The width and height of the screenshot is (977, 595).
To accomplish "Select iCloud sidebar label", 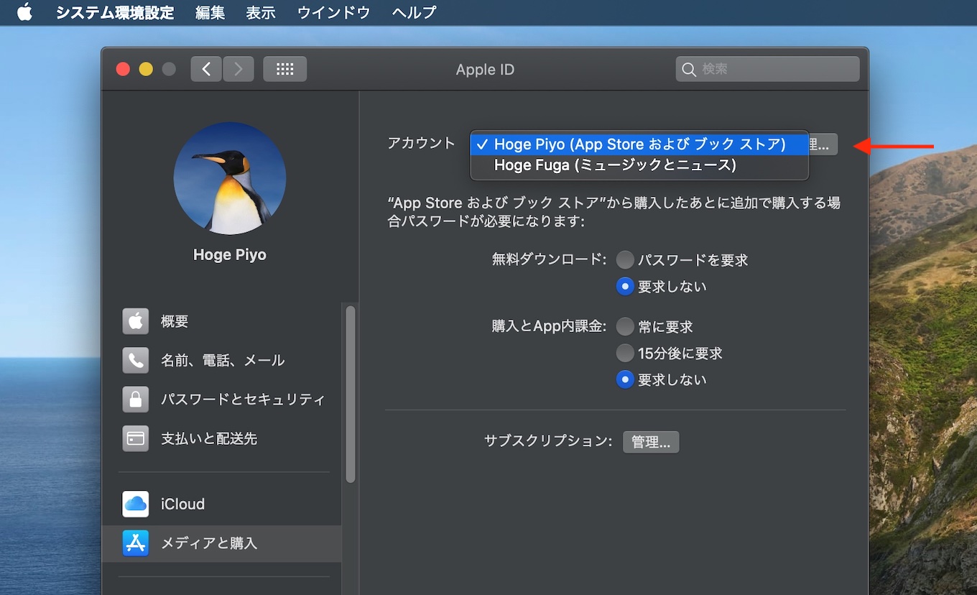I will 182,504.
